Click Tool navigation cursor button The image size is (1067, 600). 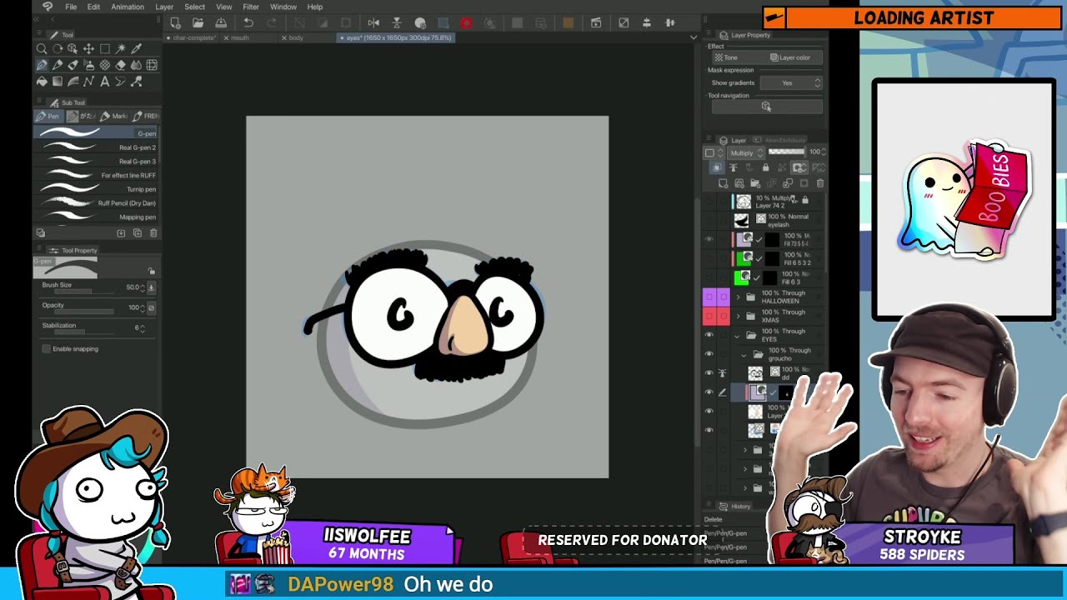(766, 107)
